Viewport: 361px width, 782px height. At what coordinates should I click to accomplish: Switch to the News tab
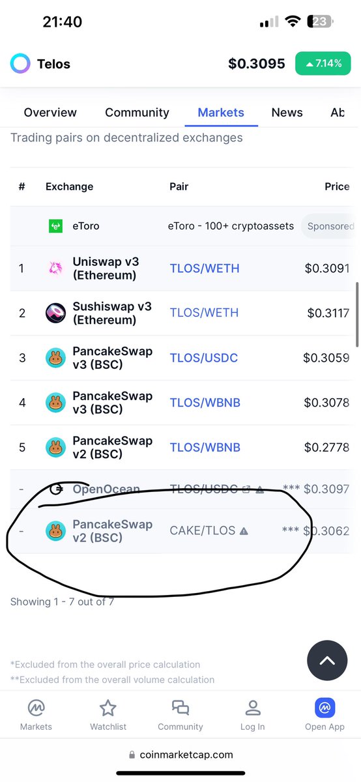[287, 112]
